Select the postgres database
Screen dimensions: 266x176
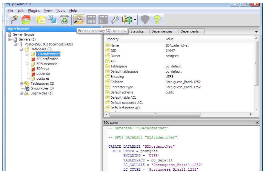(x=43, y=78)
